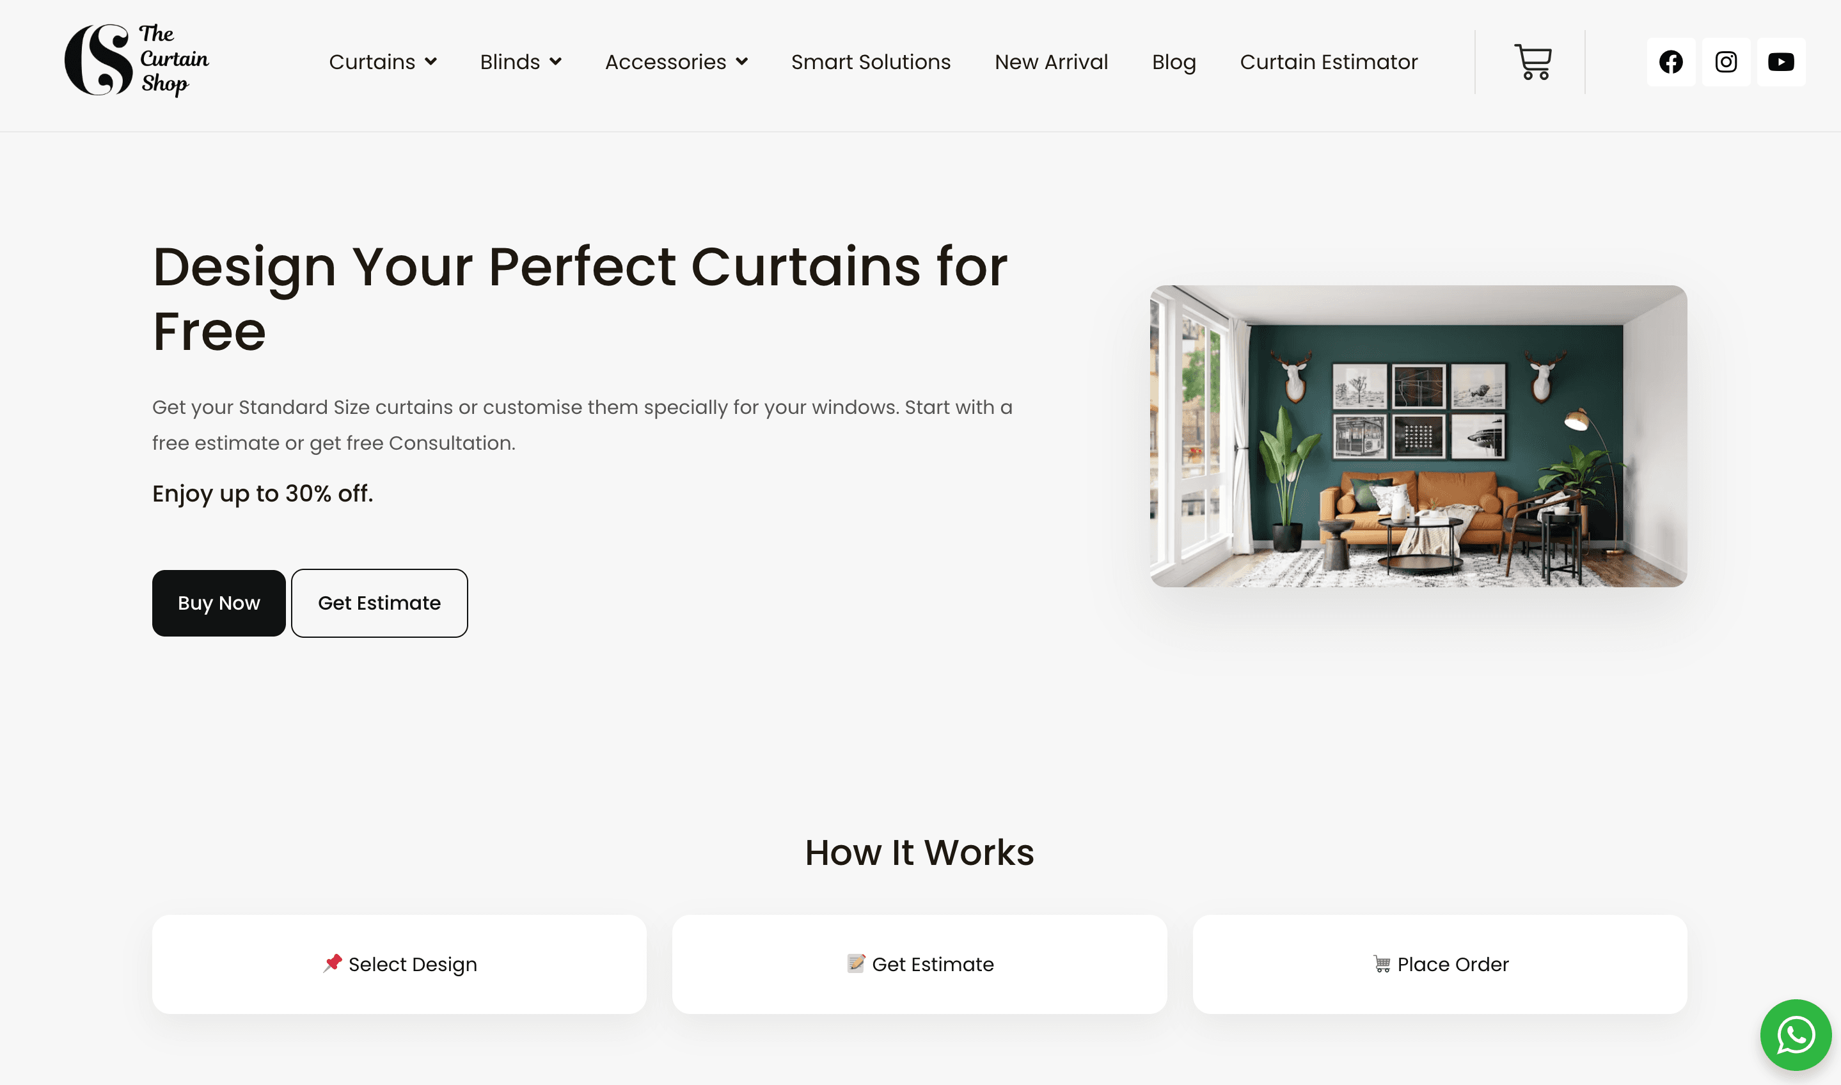
Task: Expand the Accessories dropdown menu
Action: 676,62
